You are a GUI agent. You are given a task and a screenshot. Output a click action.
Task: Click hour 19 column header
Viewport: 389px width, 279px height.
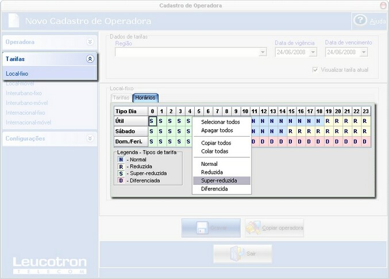(329, 111)
